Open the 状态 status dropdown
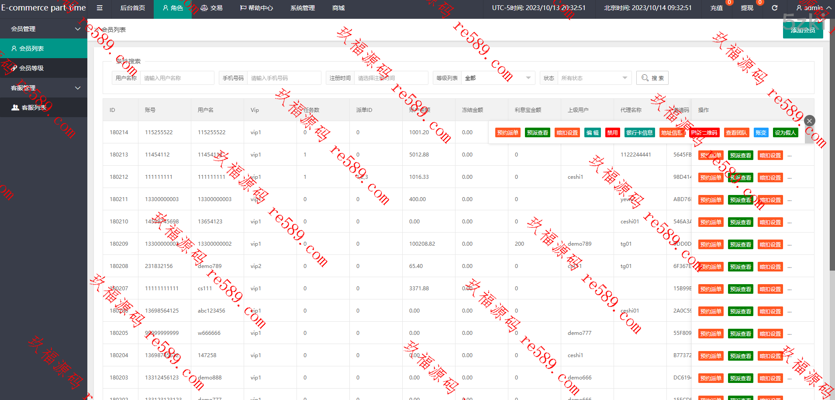This screenshot has height=400, width=835. (x=594, y=78)
